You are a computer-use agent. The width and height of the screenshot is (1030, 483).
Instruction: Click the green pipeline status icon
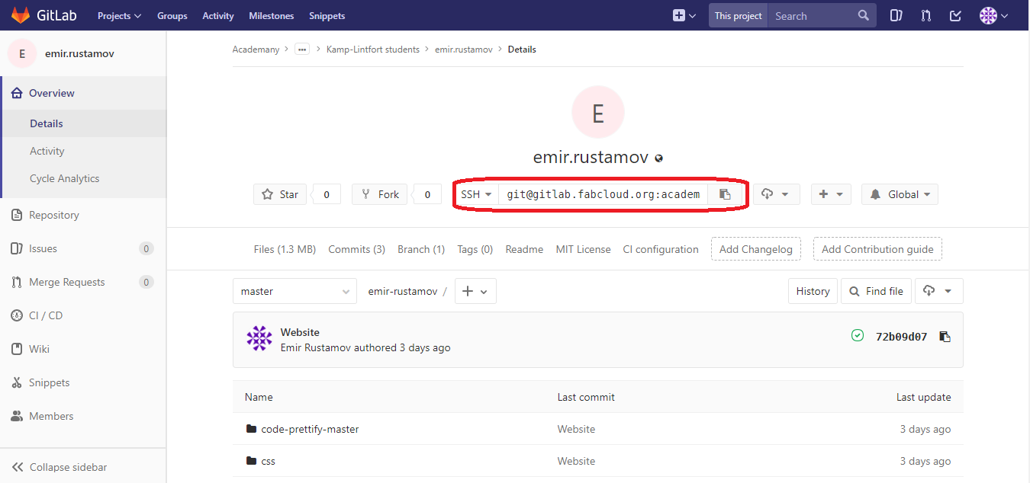[x=858, y=335]
